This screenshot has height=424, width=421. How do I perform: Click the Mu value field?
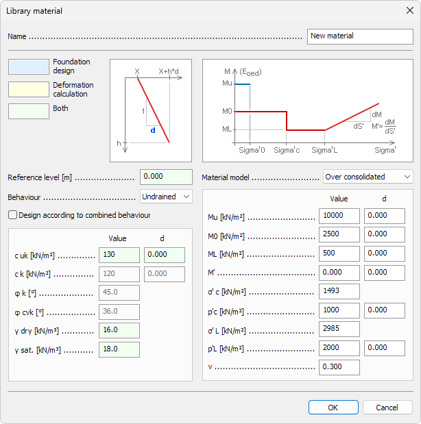pos(339,216)
